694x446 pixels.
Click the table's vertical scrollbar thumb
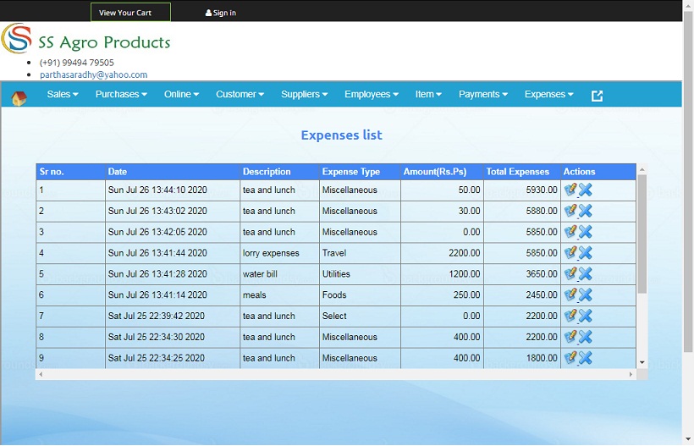[x=642, y=234]
